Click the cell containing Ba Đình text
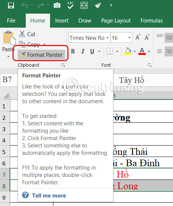173x206 pixels. point(143,163)
